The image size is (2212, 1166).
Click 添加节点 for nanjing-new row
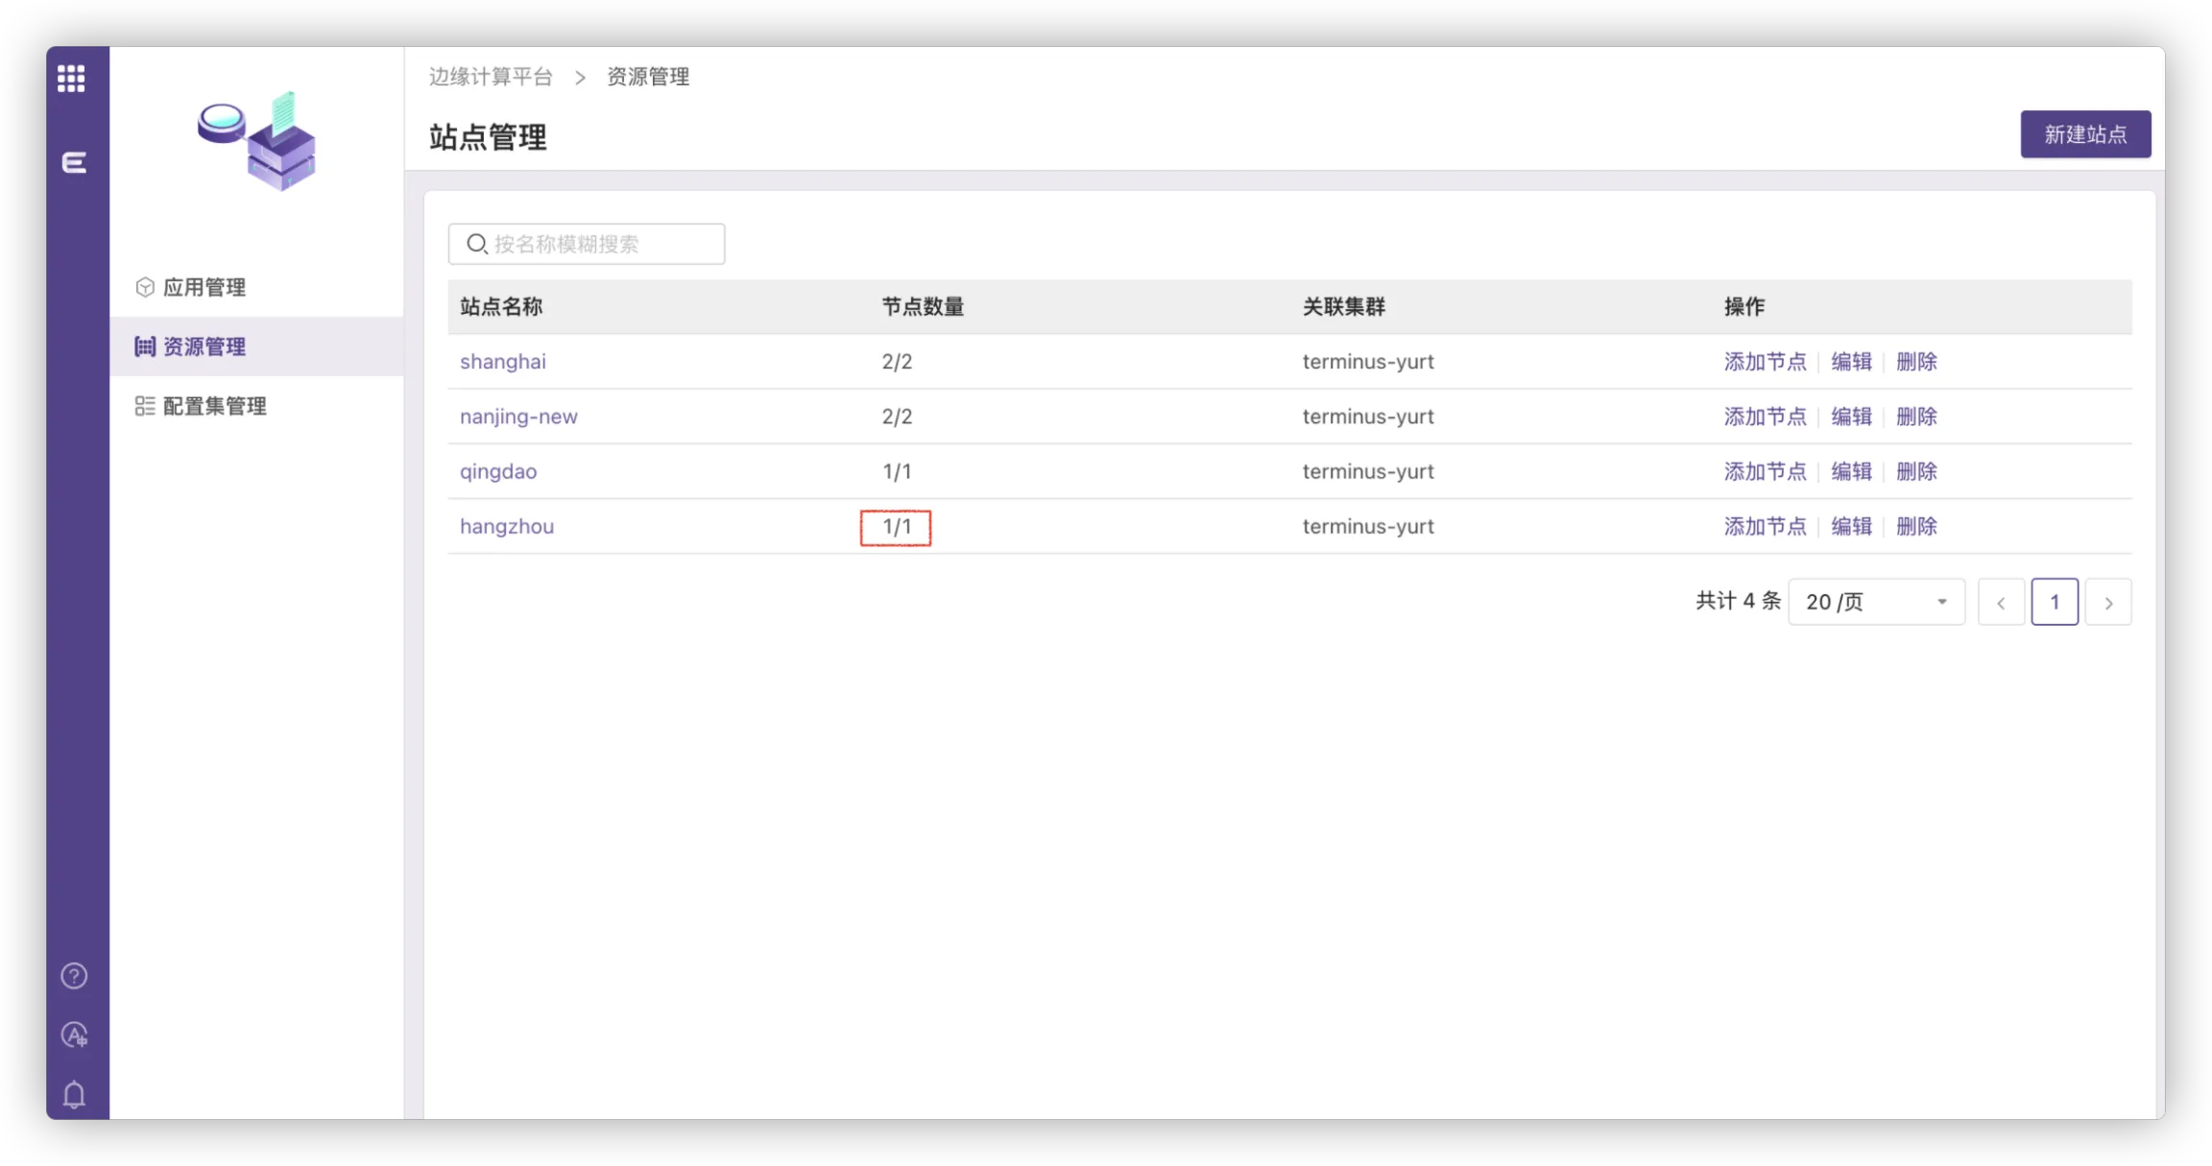[x=1764, y=416]
